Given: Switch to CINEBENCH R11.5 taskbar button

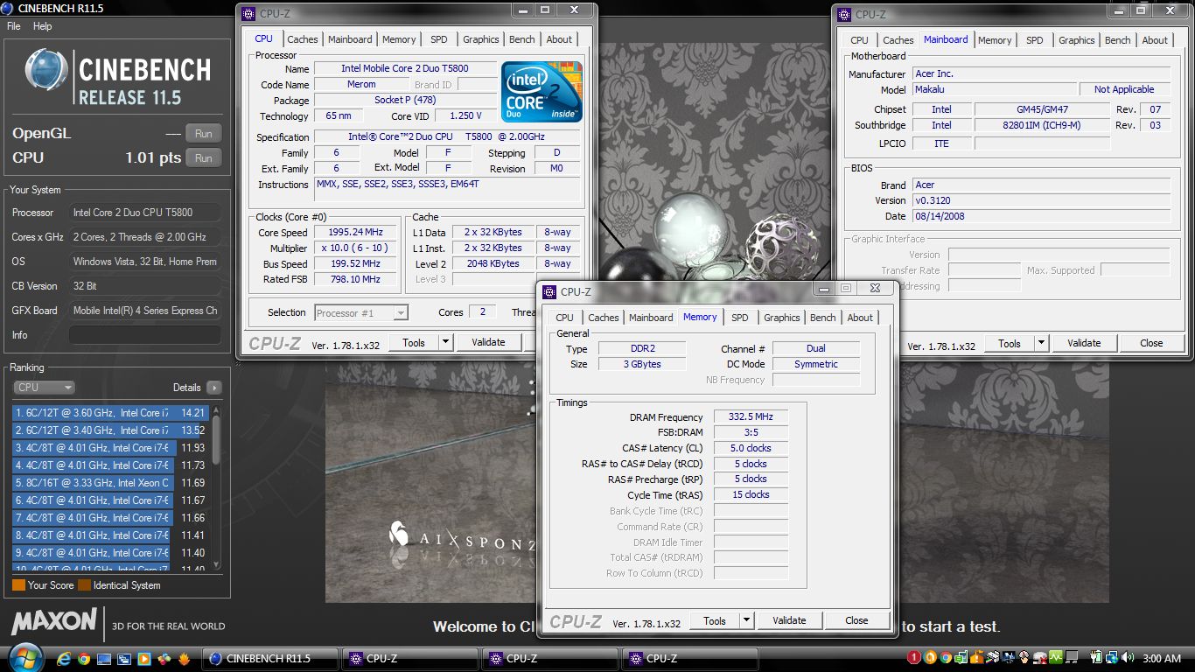Looking at the screenshot, I should click(x=269, y=659).
